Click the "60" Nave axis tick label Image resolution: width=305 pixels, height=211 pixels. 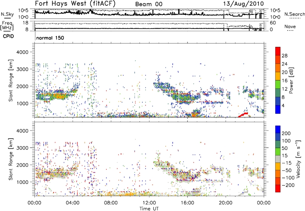coord(273,23)
